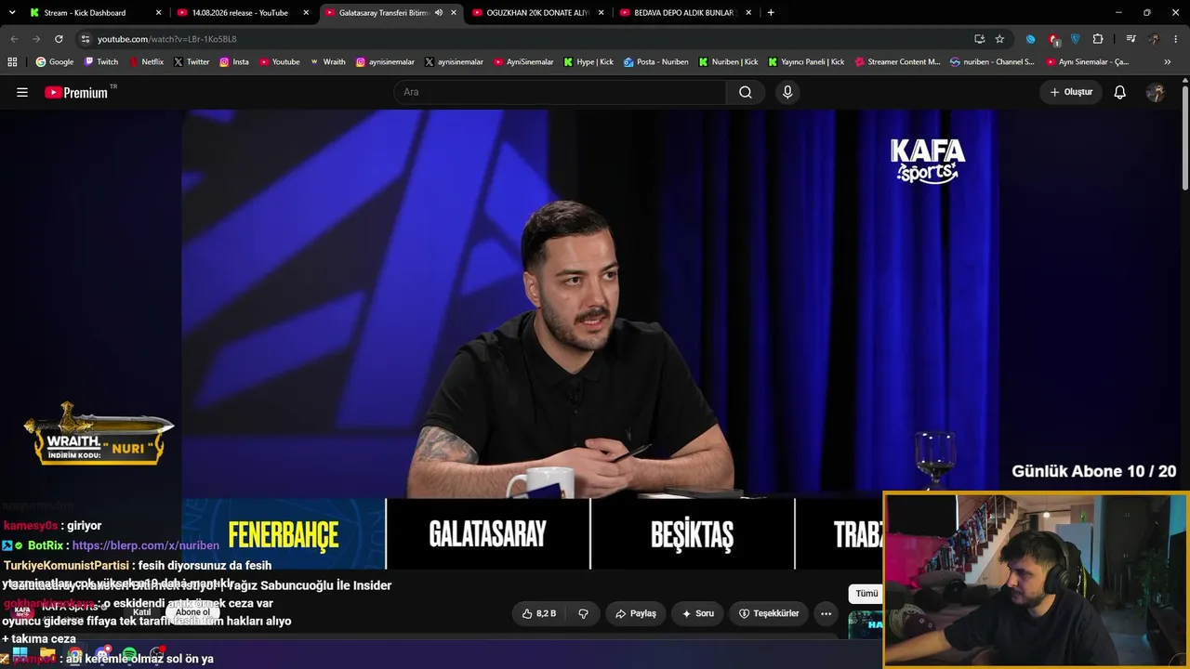This screenshot has width=1190, height=669.
Task: View site information for youtube.com
Action: pyautogui.click(x=86, y=39)
